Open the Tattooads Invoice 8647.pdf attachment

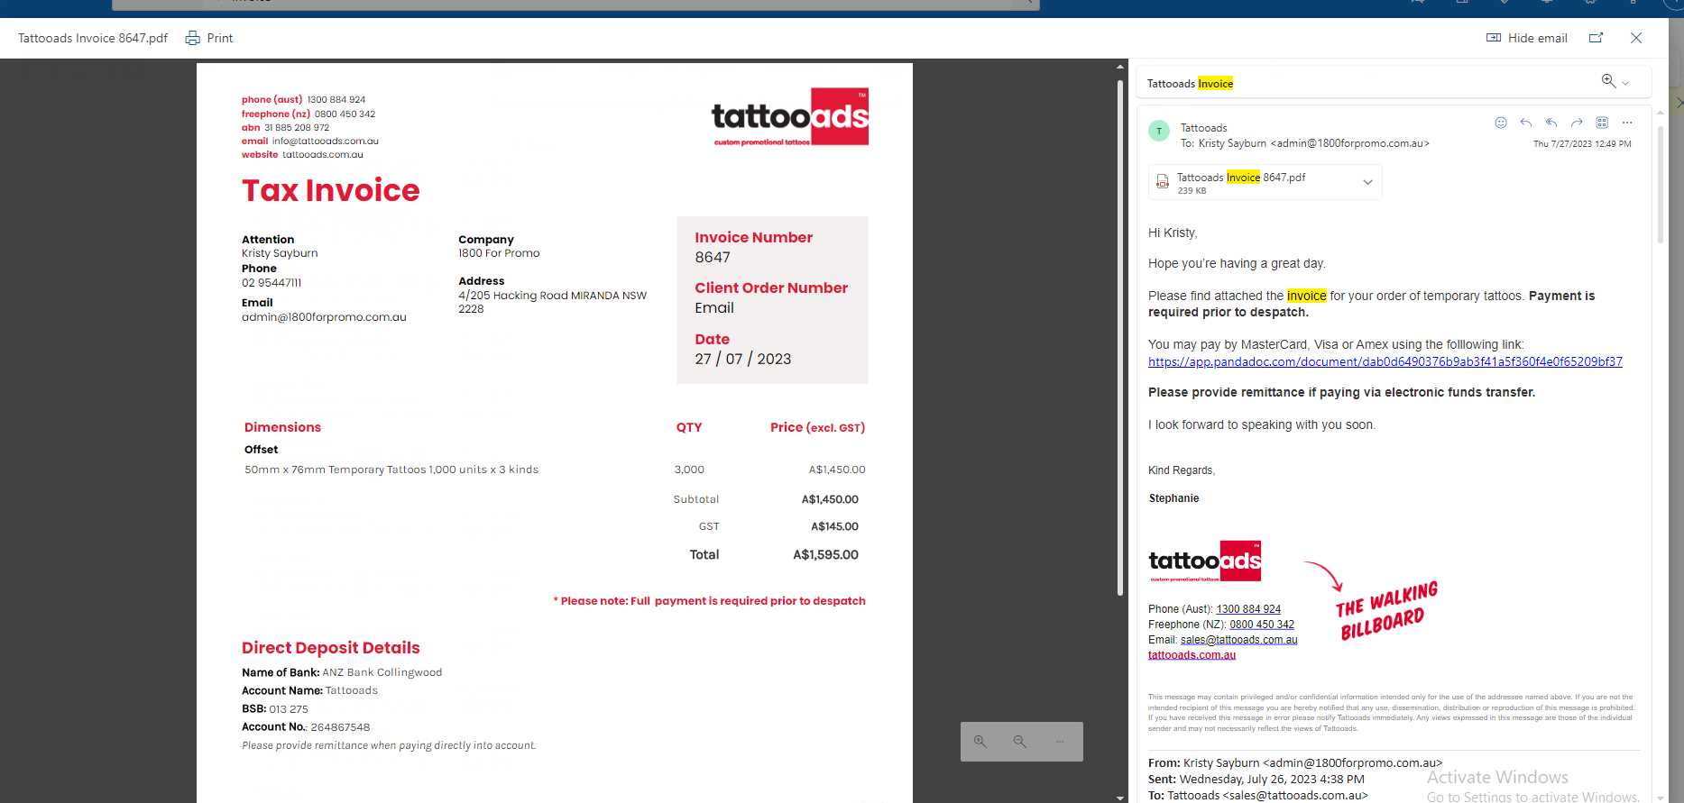click(x=1265, y=182)
